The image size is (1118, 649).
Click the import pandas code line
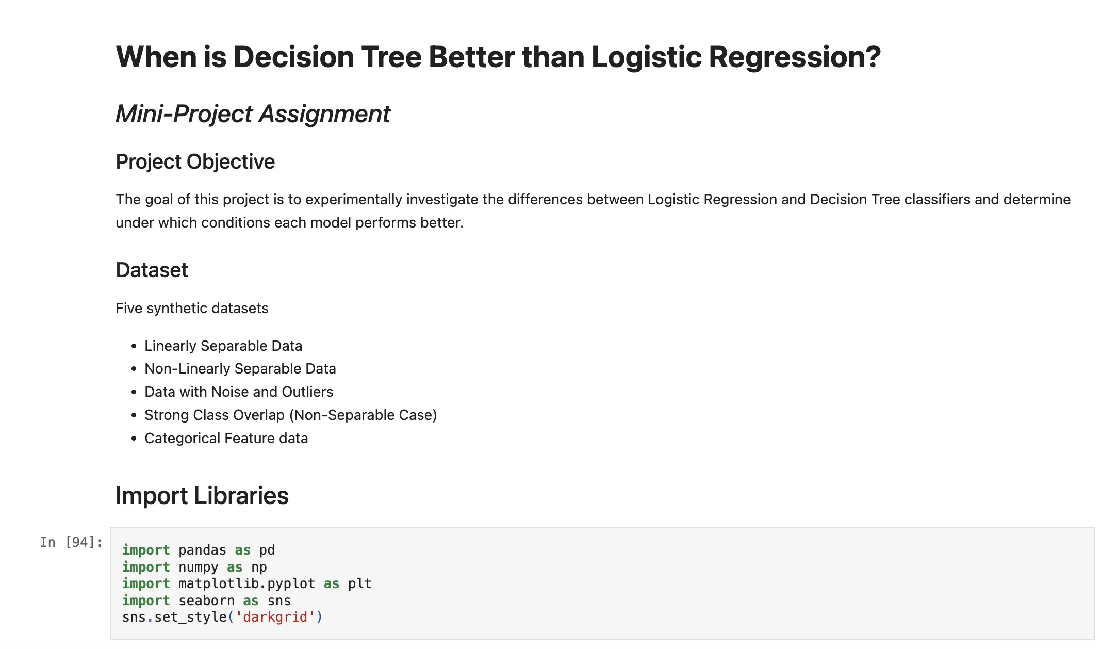[x=199, y=550]
